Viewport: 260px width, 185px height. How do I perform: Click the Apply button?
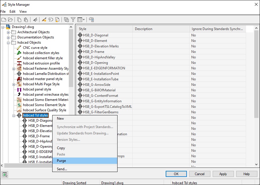(223, 174)
